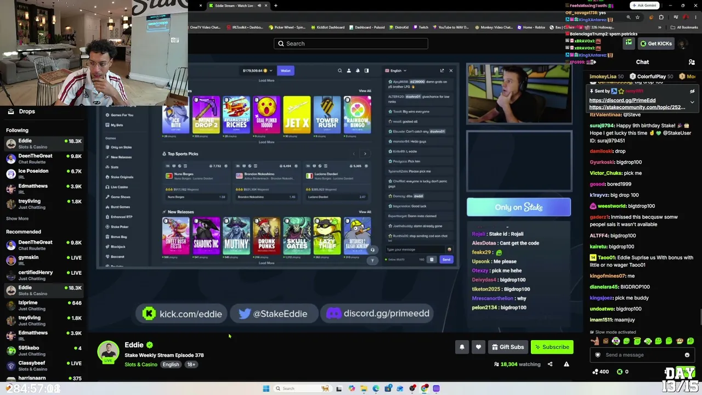Click the Kick points 400 icon

point(595,371)
